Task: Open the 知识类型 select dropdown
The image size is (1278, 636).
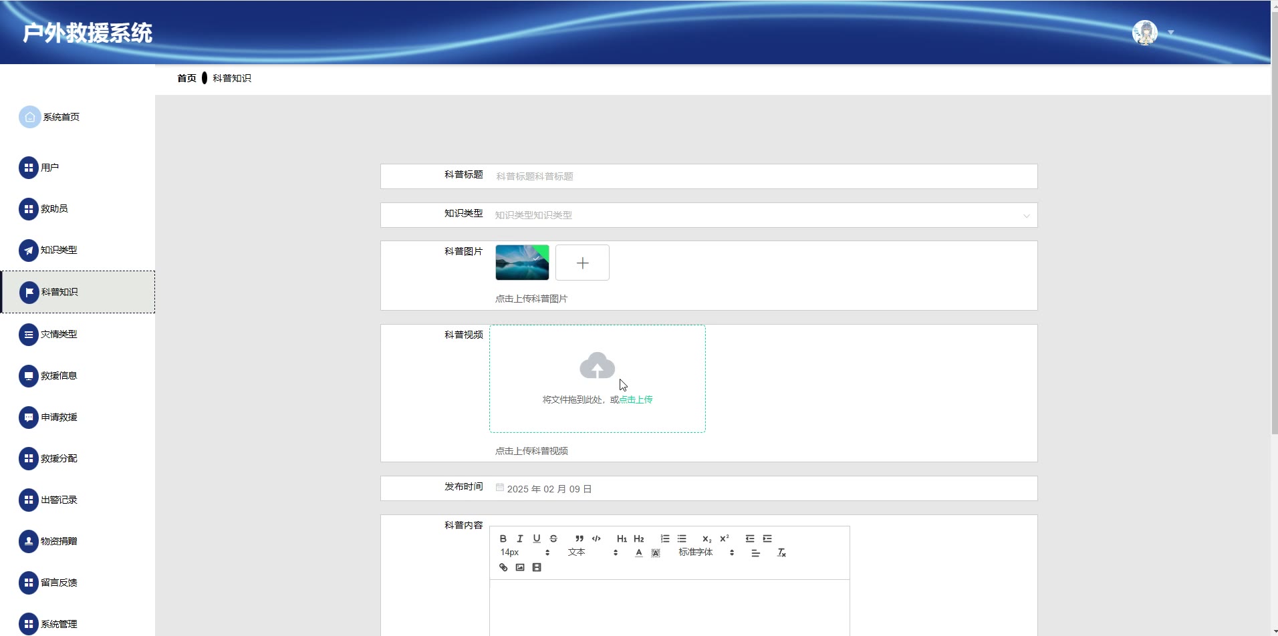Action: [x=763, y=215]
